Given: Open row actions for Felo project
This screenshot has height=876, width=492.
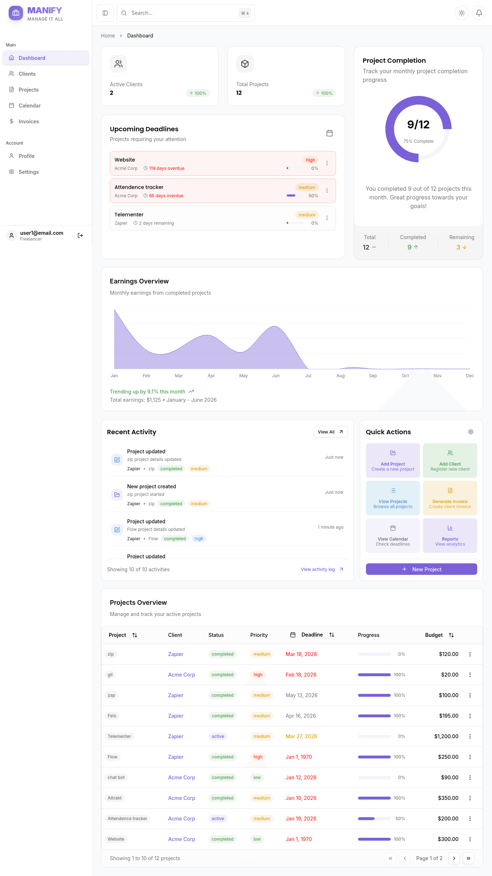Looking at the screenshot, I should [470, 716].
